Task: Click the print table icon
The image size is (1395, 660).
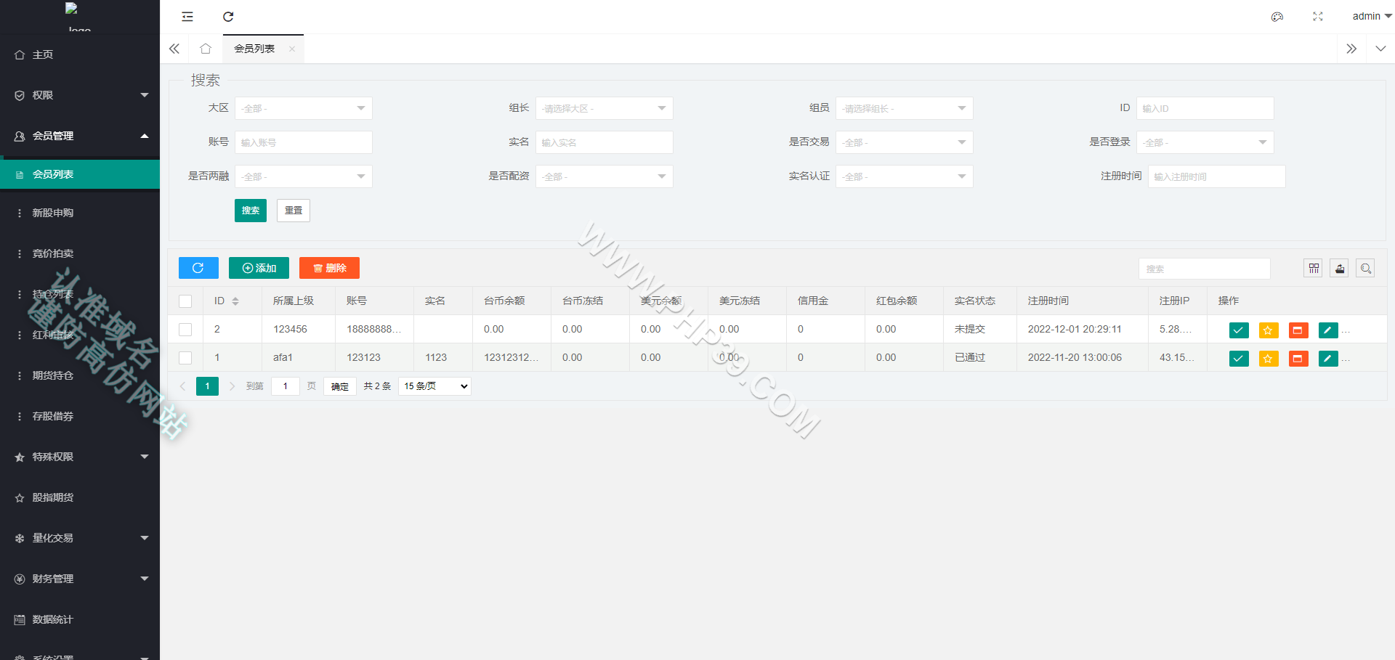Action: tap(1340, 269)
